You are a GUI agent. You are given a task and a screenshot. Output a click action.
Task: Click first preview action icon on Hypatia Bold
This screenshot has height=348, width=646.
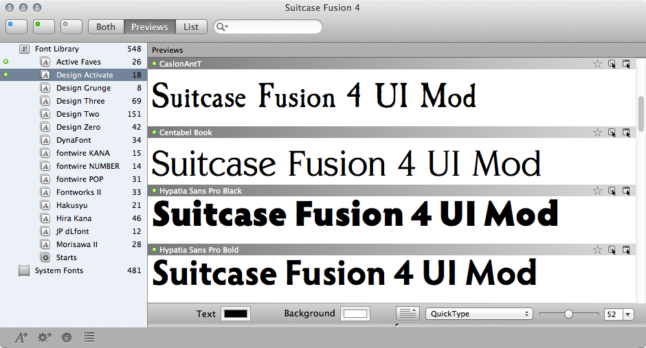coord(612,250)
